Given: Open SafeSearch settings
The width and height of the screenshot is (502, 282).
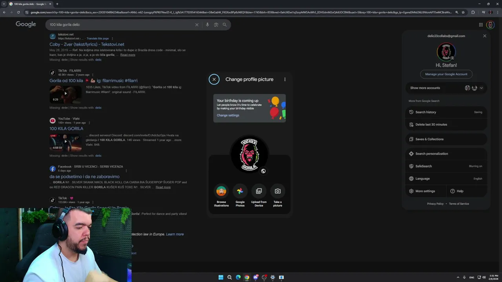Looking at the screenshot, I should tap(446, 166).
